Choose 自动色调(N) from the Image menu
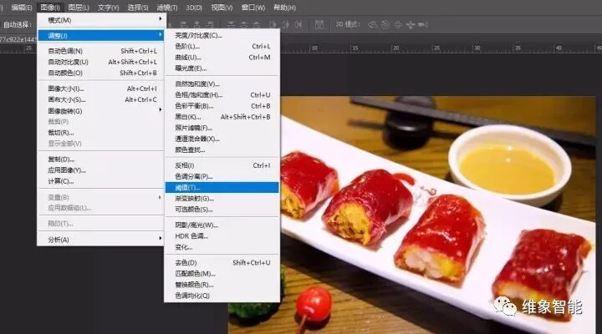The width and height of the screenshot is (602, 334). [x=101, y=51]
